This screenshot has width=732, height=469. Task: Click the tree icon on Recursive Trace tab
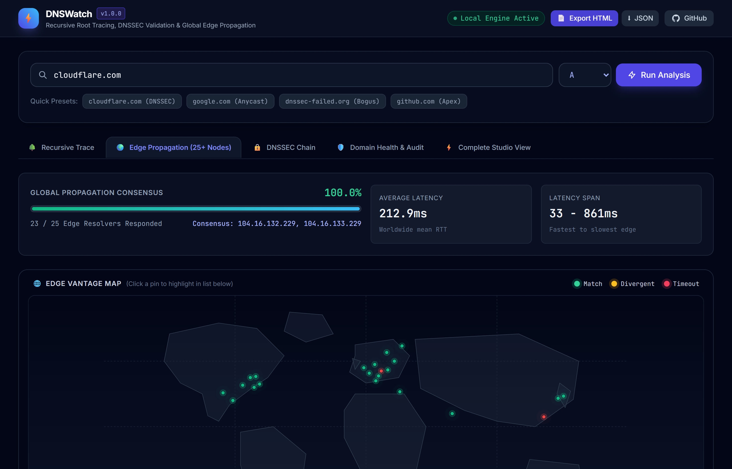[x=32, y=147]
